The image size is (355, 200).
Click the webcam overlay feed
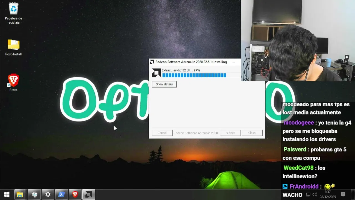[x=298, y=41]
